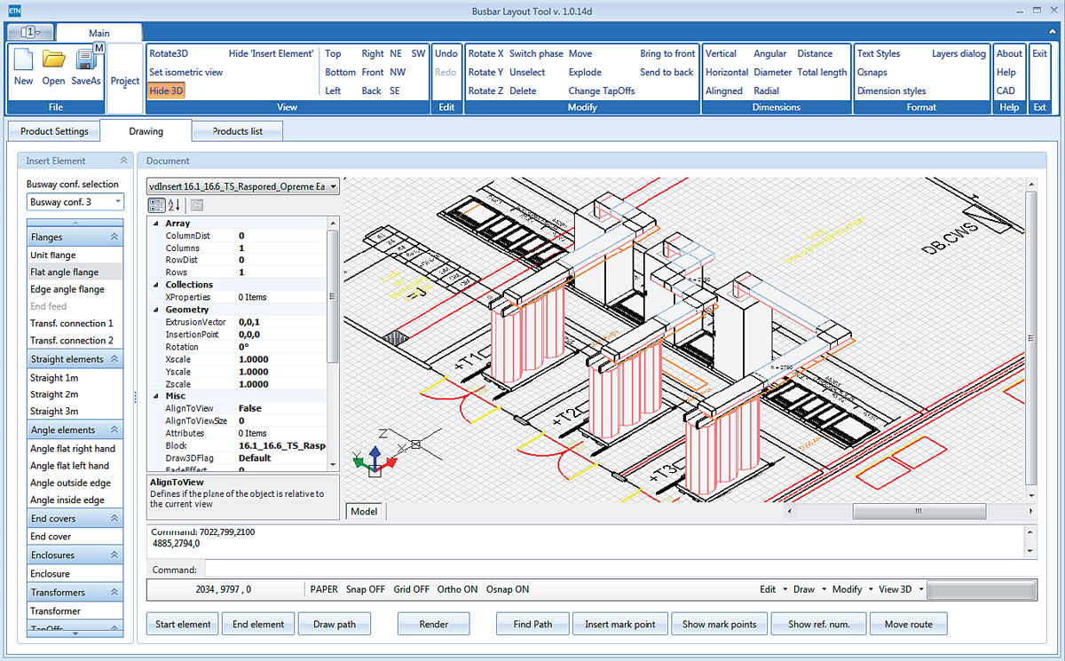Switch to the Drawing tab

point(146,131)
